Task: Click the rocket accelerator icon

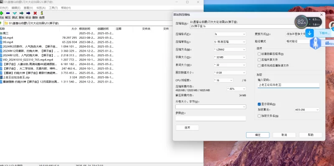Action: pos(315,43)
